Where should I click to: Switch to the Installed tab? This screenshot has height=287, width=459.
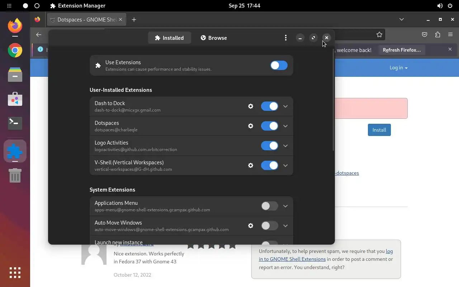coord(169,38)
